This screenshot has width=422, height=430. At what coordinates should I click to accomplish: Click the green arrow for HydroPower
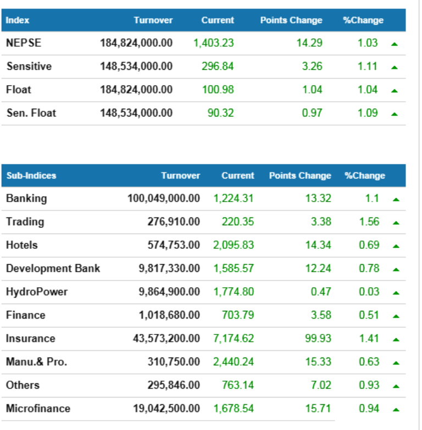pyautogui.click(x=396, y=293)
